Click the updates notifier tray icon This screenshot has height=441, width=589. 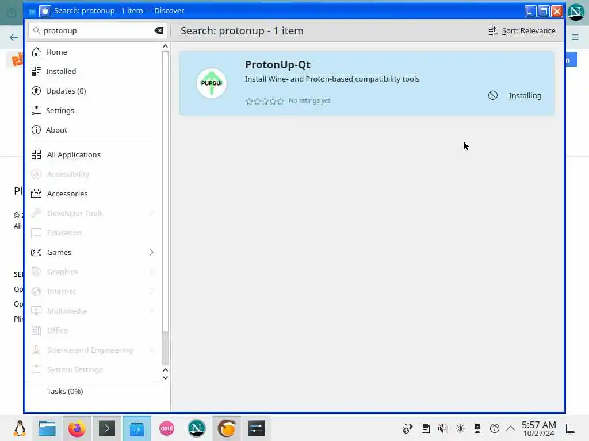[x=494, y=428]
